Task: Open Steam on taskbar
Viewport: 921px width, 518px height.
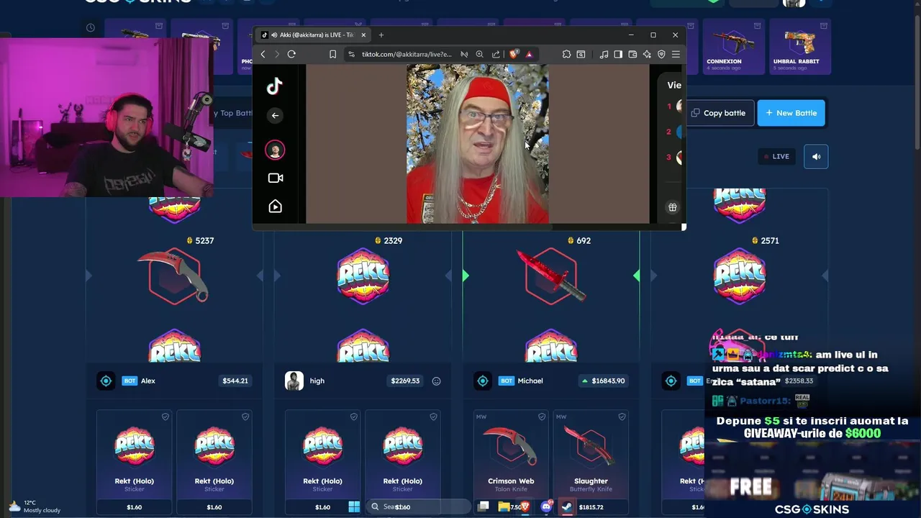Action: pyautogui.click(x=567, y=506)
